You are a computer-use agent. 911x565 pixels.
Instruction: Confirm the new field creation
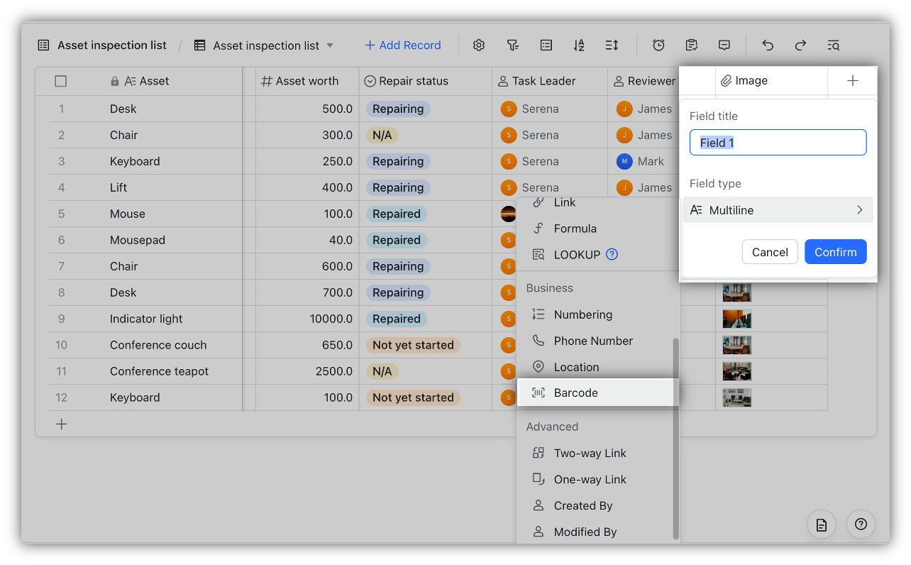point(835,251)
